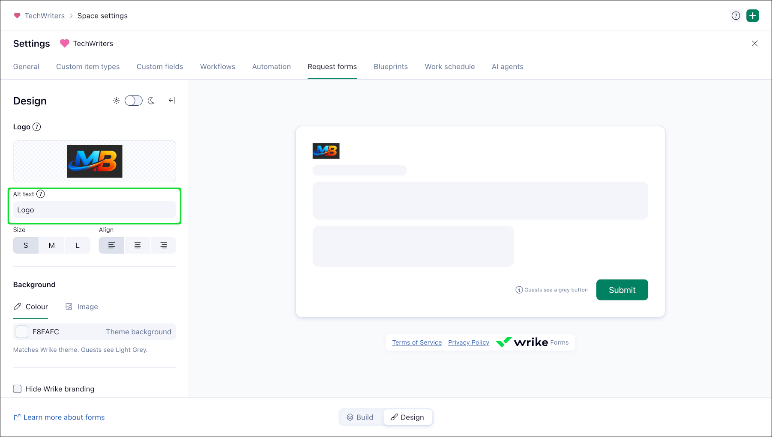The image size is (772, 437).
Task: Click the pink heart TechWriters breadcrumb icon
Action: tap(17, 16)
